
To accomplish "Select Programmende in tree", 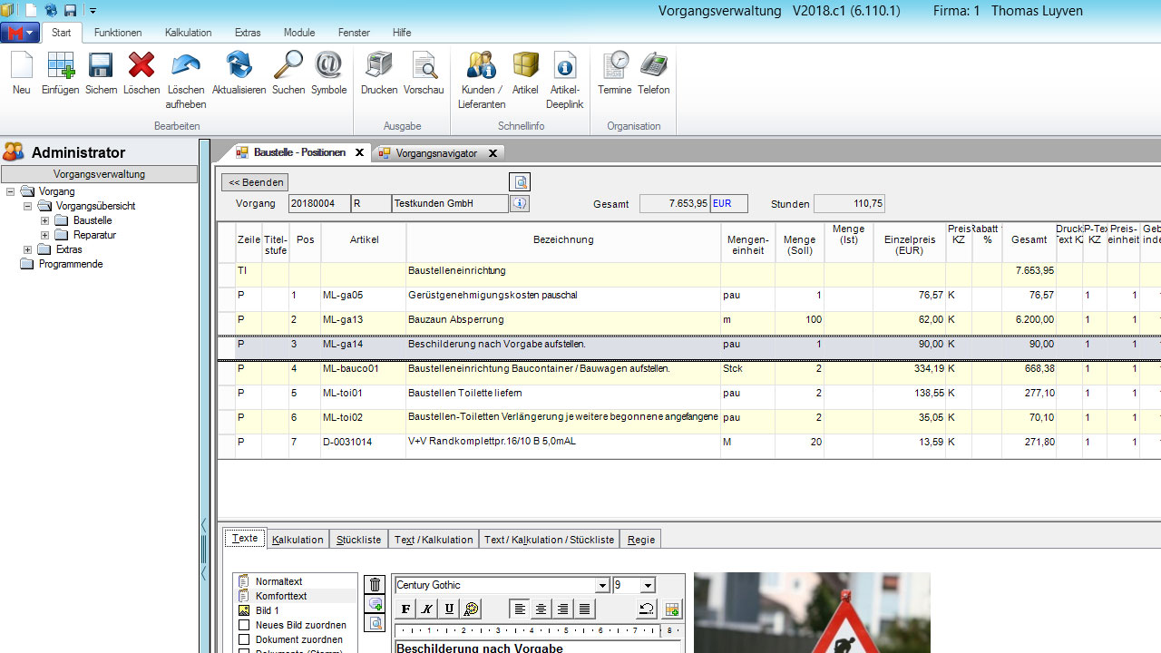I will tap(70, 264).
